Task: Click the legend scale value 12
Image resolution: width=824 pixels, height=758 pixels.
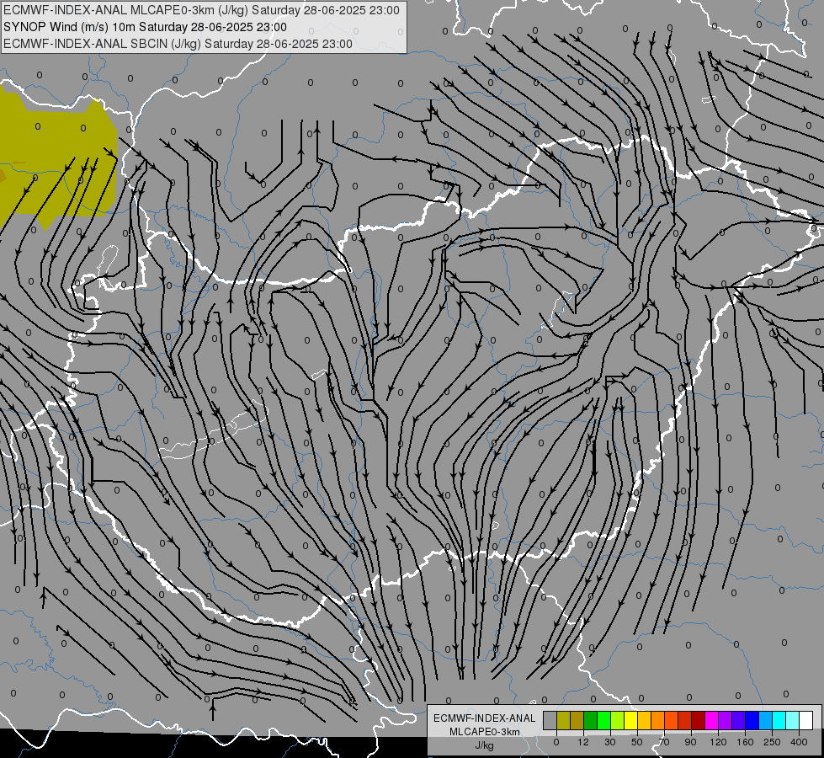Action: click(583, 742)
